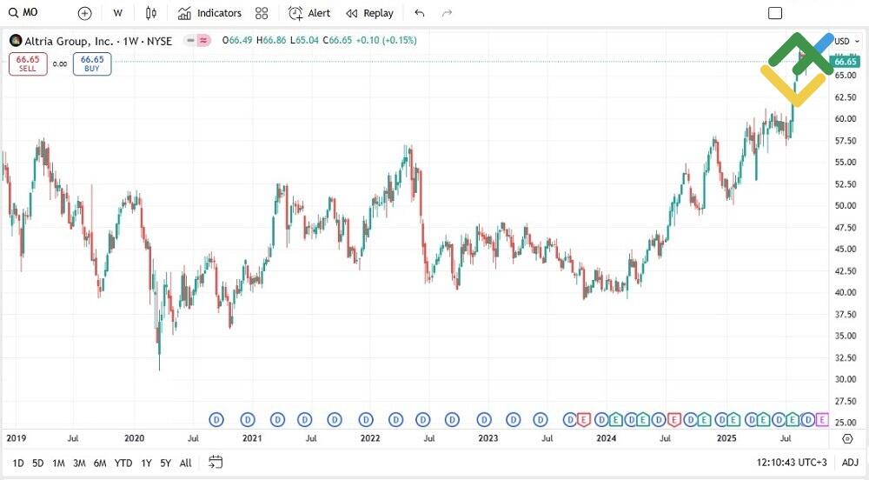Open indicator templates four-squares icon
The width and height of the screenshot is (869, 480).
click(x=261, y=13)
